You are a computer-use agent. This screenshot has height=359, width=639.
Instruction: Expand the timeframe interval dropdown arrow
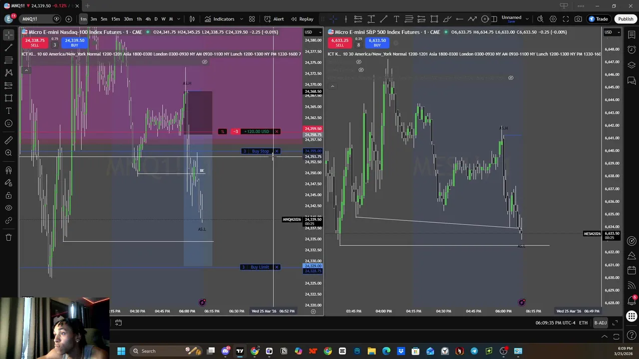pyautogui.click(x=179, y=19)
